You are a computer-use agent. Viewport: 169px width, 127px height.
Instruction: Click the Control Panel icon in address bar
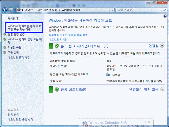click(19, 10)
